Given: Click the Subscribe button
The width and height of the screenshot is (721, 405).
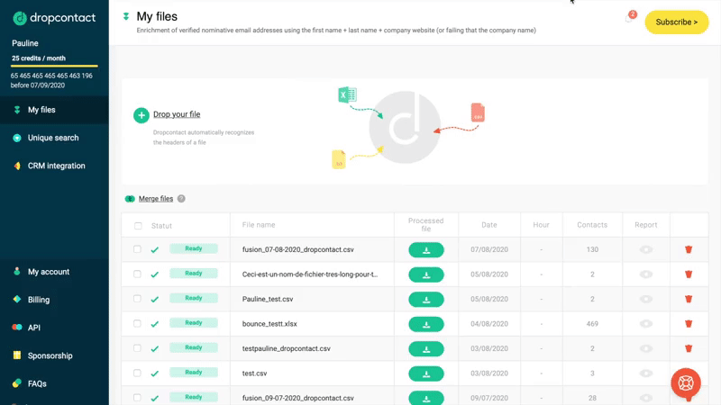Looking at the screenshot, I should point(677,22).
